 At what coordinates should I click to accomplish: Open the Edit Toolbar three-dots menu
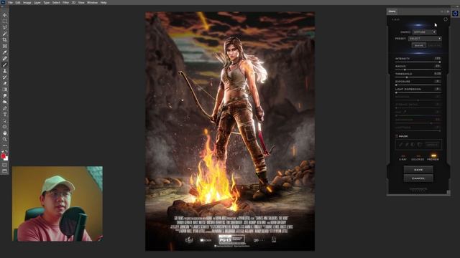click(5, 145)
